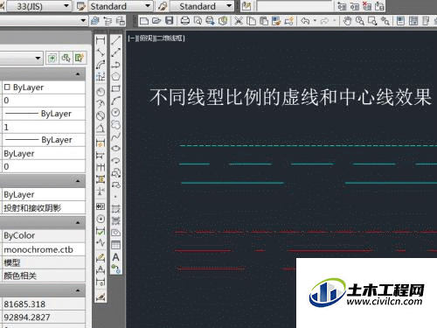Select the 不同线型比例的虚线和中心线效果 text object
This screenshot has height=328, width=437.
tap(290, 97)
